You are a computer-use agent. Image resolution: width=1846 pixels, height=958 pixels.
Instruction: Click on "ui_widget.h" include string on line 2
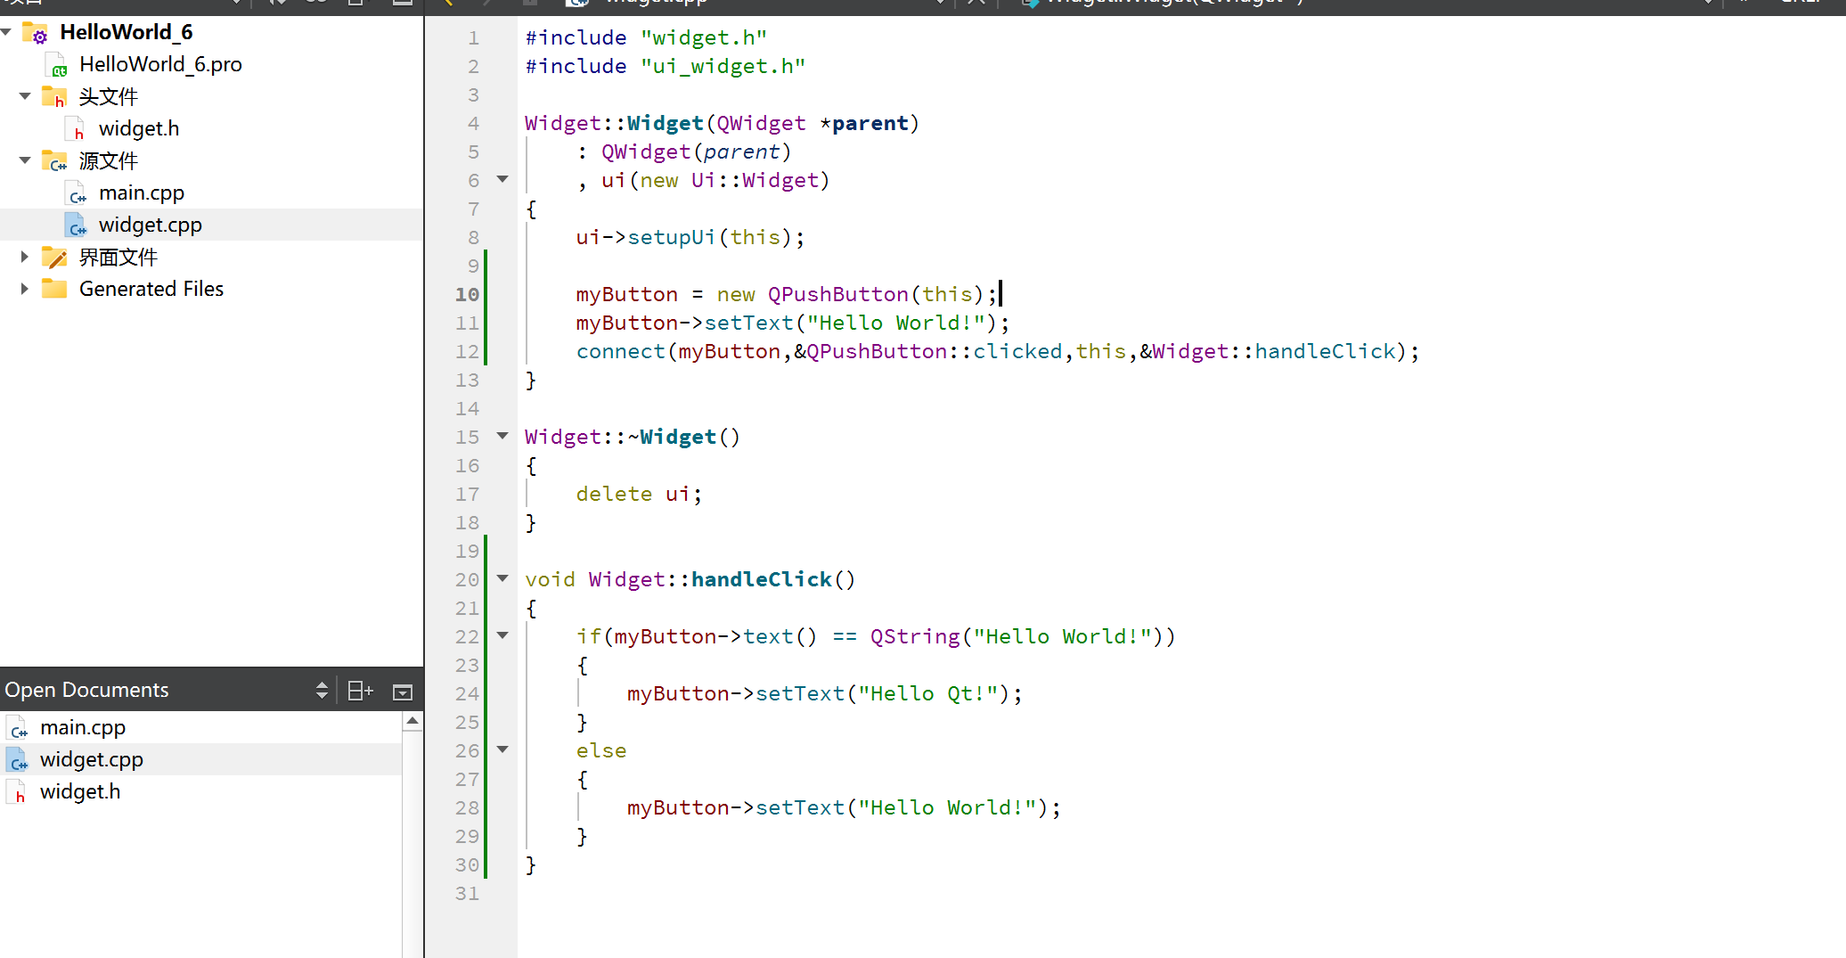(723, 66)
